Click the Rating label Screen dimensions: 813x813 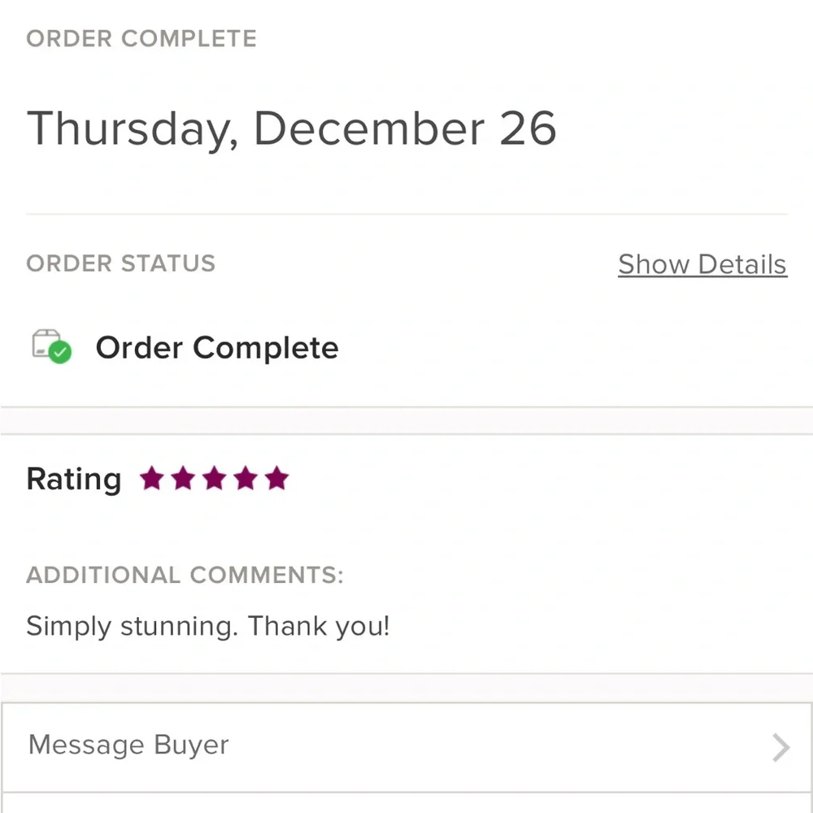[x=74, y=479]
